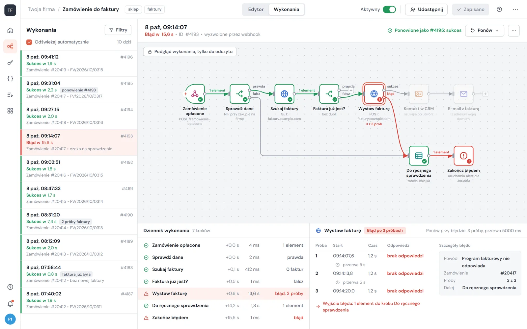Open the home icon in the sidebar
The height and width of the screenshot is (329, 527).
point(10,30)
